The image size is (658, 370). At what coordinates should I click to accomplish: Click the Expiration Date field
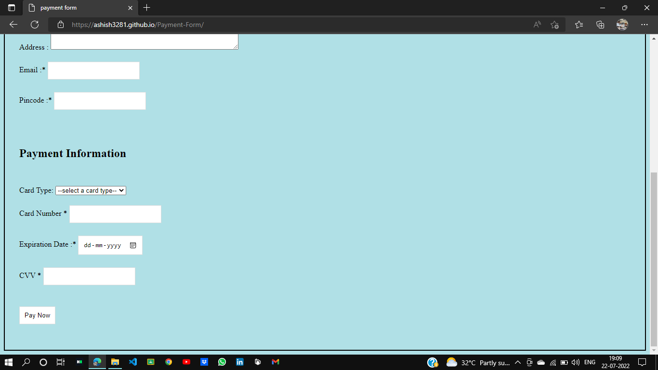tap(110, 245)
